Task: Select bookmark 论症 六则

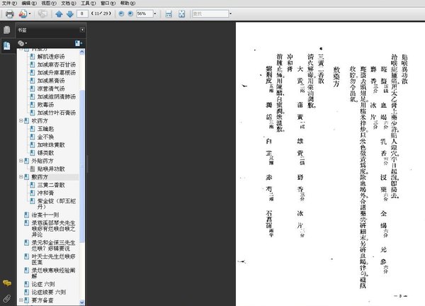Action: 43,284
